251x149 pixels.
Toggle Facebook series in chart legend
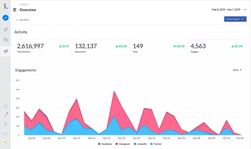point(105,144)
